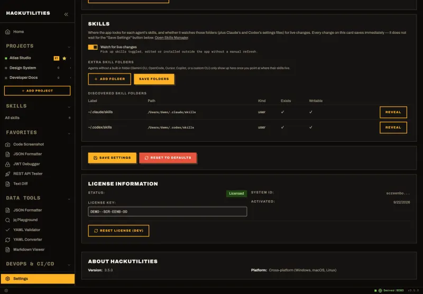The width and height of the screenshot is (423, 294).
Task: Reveal the ~/.codex/skills folder
Action: (x=393, y=127)
